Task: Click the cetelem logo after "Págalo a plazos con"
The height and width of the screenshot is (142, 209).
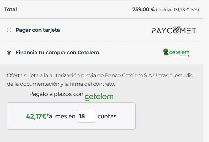Action: coord(99,97)
